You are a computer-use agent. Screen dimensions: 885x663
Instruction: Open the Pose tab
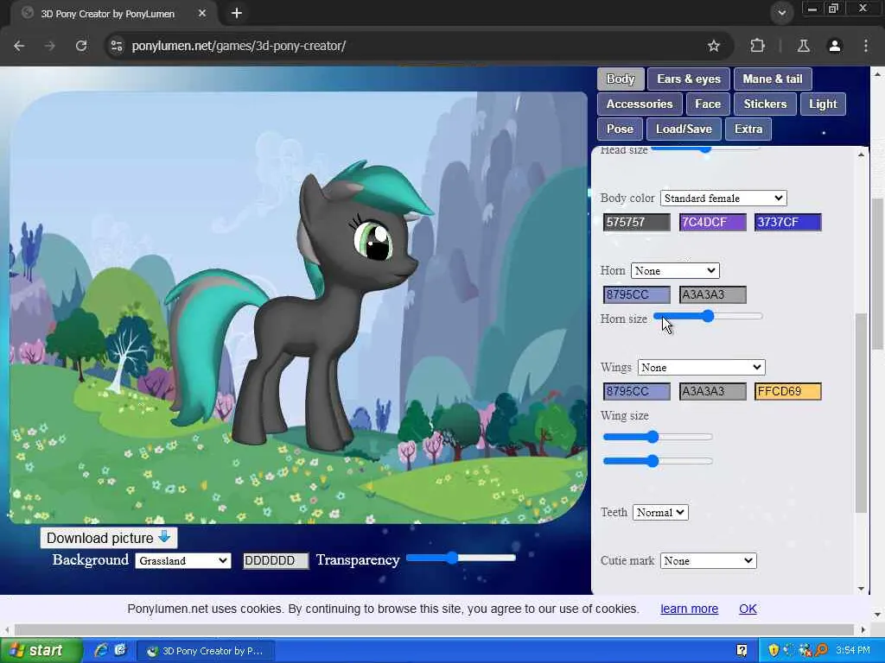[x=620, y=129]
